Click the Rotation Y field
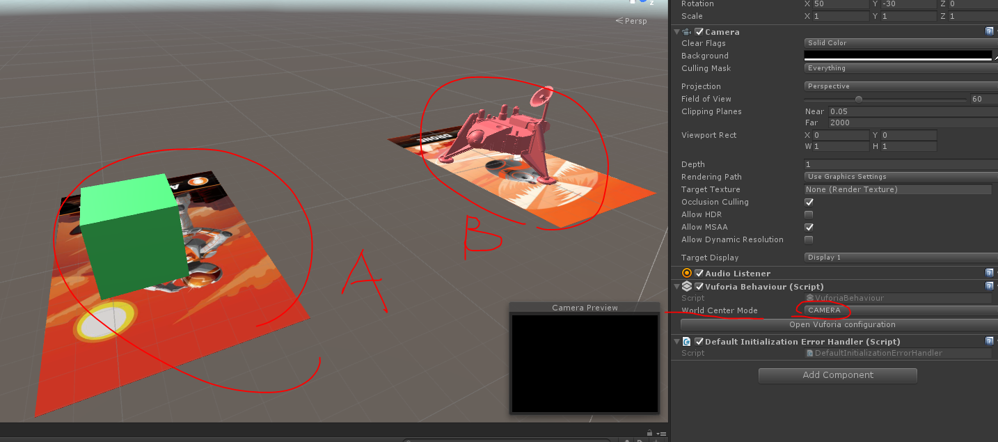Screen dimensions: 998x442 908,4
